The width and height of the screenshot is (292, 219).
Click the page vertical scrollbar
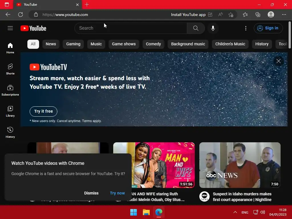(x=290, y=35)
